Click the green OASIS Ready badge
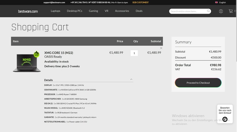 36,54
